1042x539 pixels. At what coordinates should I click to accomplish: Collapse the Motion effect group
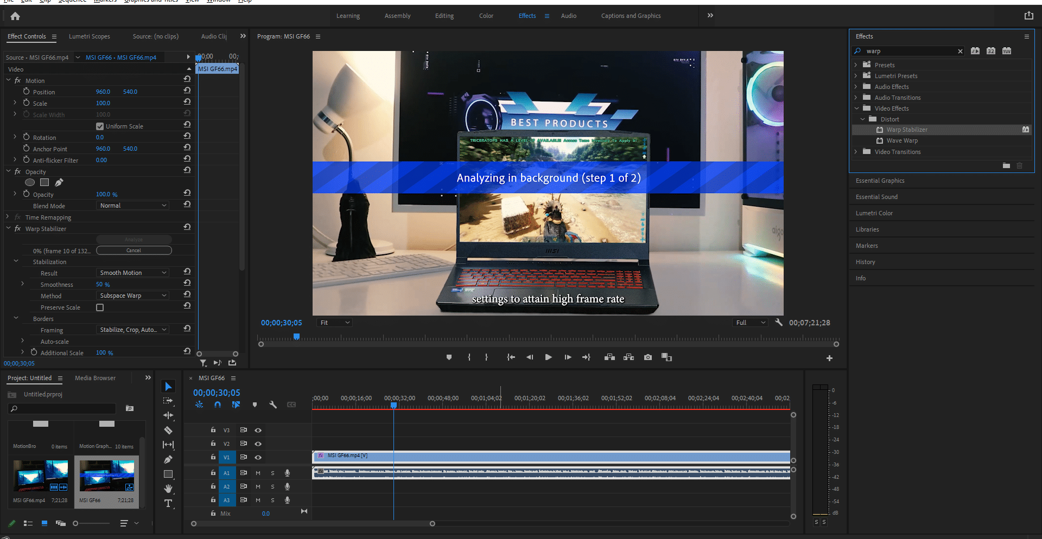[9, 80]
